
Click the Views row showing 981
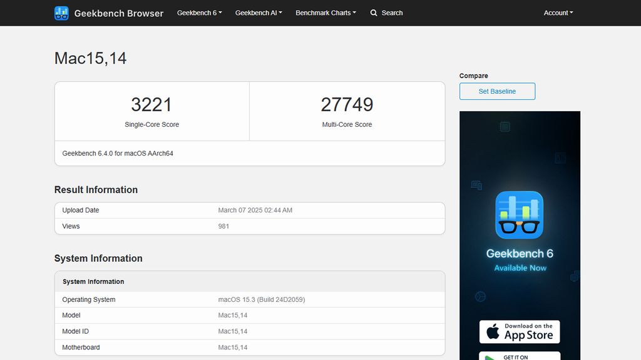[250, 226]
